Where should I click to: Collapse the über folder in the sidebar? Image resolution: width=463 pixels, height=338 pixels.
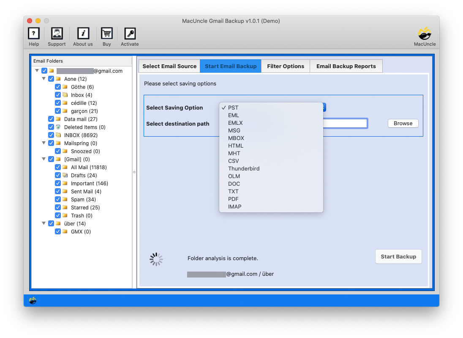[x=44, y=223]
